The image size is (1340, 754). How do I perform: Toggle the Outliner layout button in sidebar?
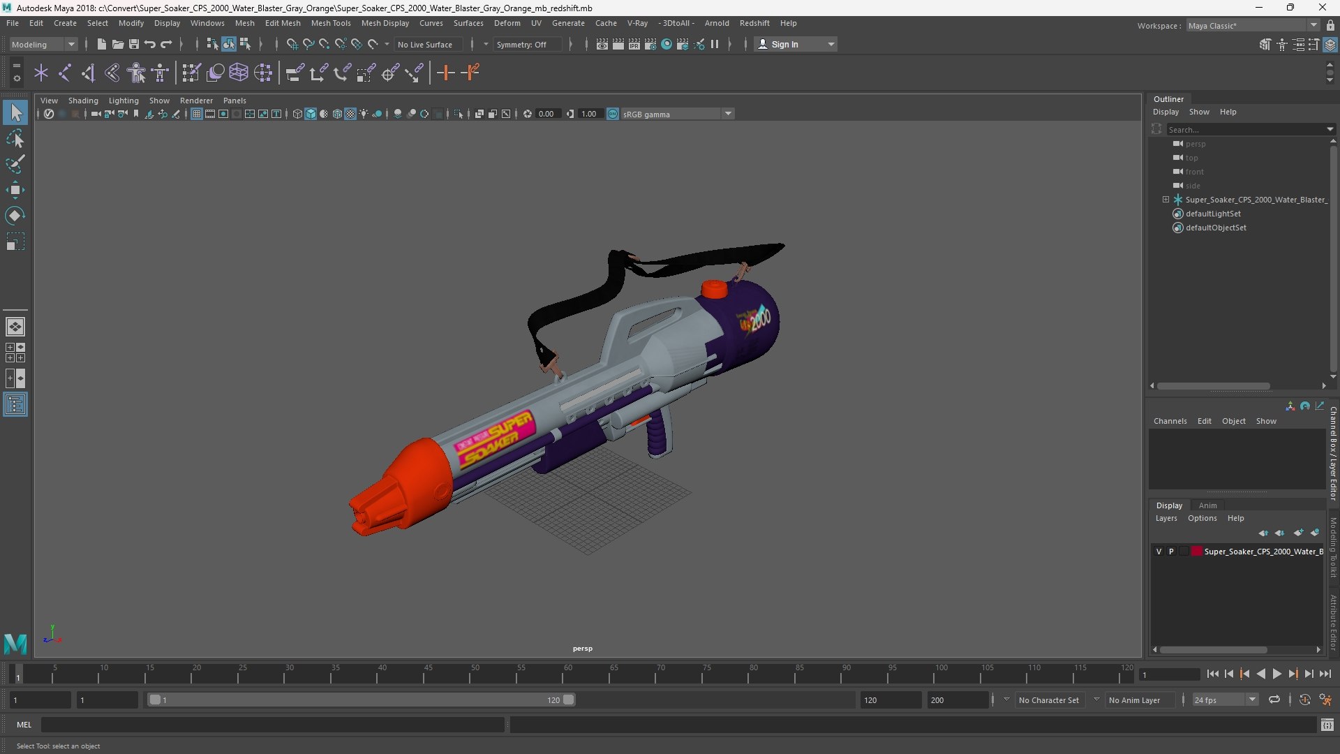15,405
